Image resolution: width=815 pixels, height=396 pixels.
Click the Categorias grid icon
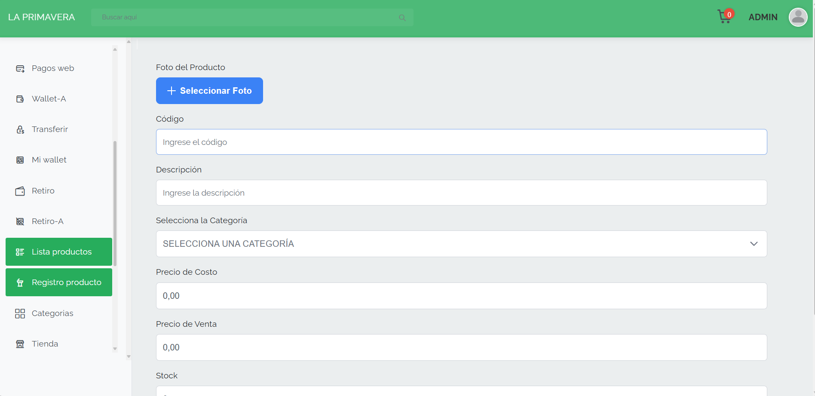click(20, 313)
